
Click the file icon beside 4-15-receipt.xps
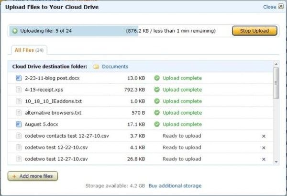(19, 90)
